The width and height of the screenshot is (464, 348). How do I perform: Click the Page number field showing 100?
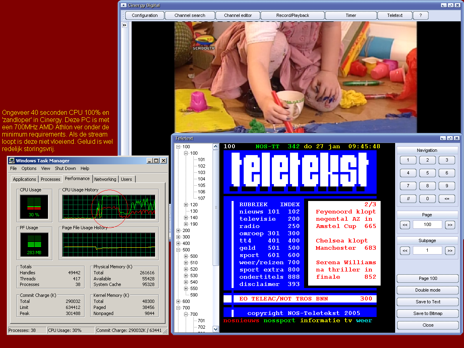point(427,225)
